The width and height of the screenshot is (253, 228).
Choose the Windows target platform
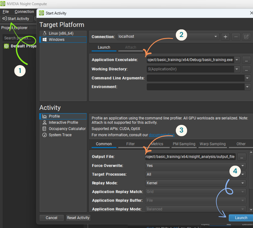[63, 40]
